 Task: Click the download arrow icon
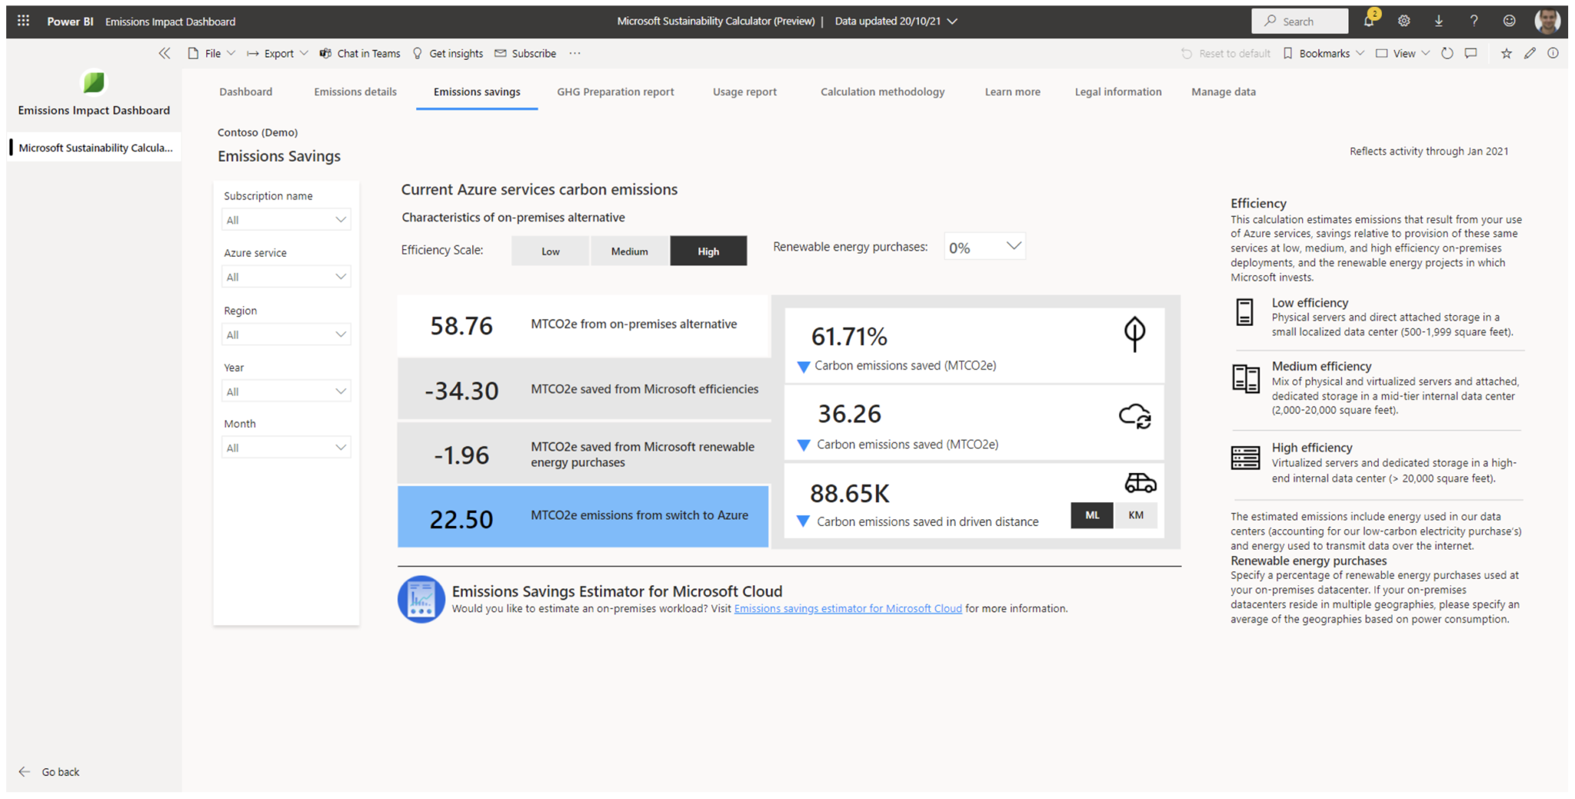[x=1438, y=21]
